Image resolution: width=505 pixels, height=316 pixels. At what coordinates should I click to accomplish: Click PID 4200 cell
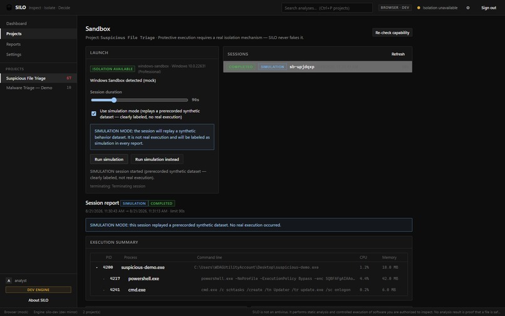pos(108,267)
